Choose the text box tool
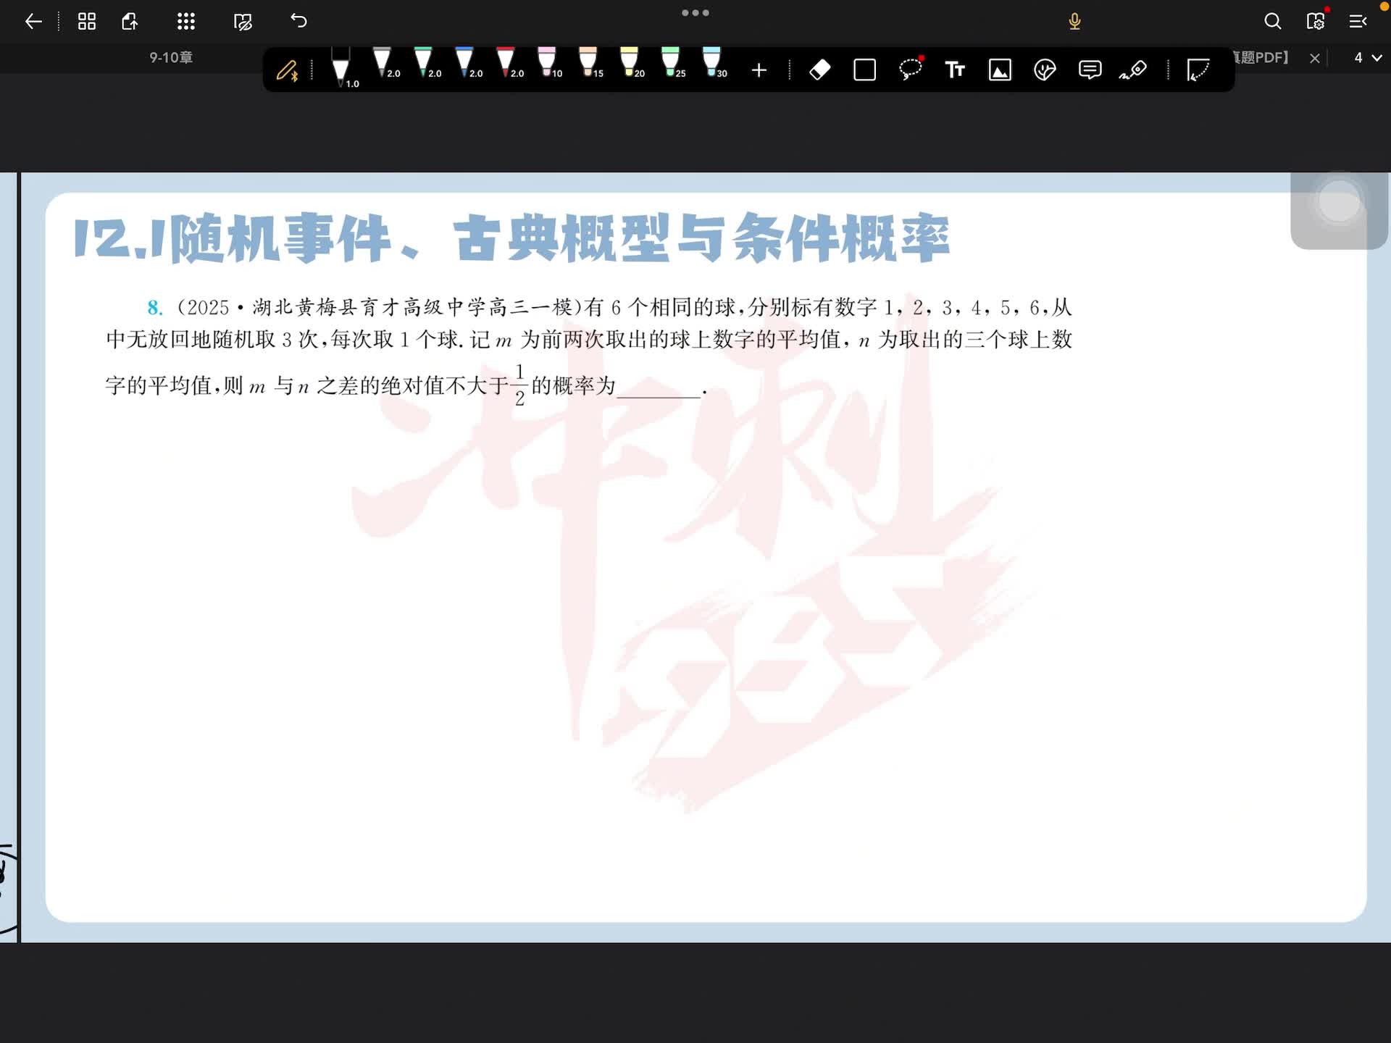 click(x=955, y=70)
